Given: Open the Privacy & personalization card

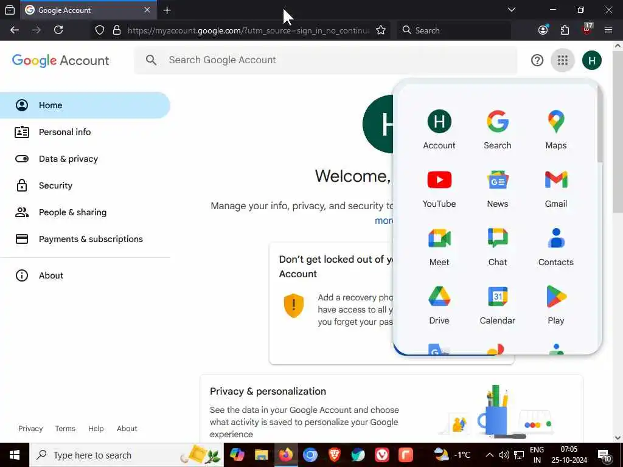Looking at the screenshot, I should tap(391, 409).
